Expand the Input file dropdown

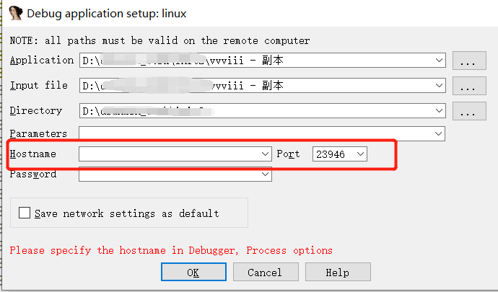click(440, 87)
